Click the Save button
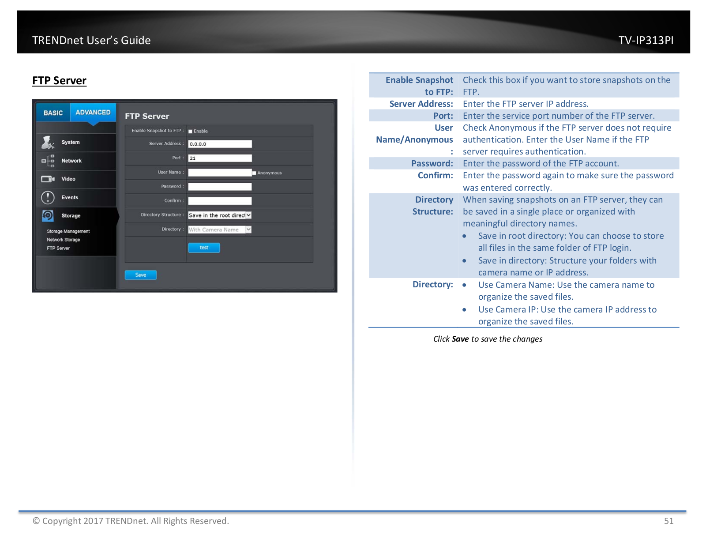Screen dimensions: 706x546 click(x=141, y=275)
